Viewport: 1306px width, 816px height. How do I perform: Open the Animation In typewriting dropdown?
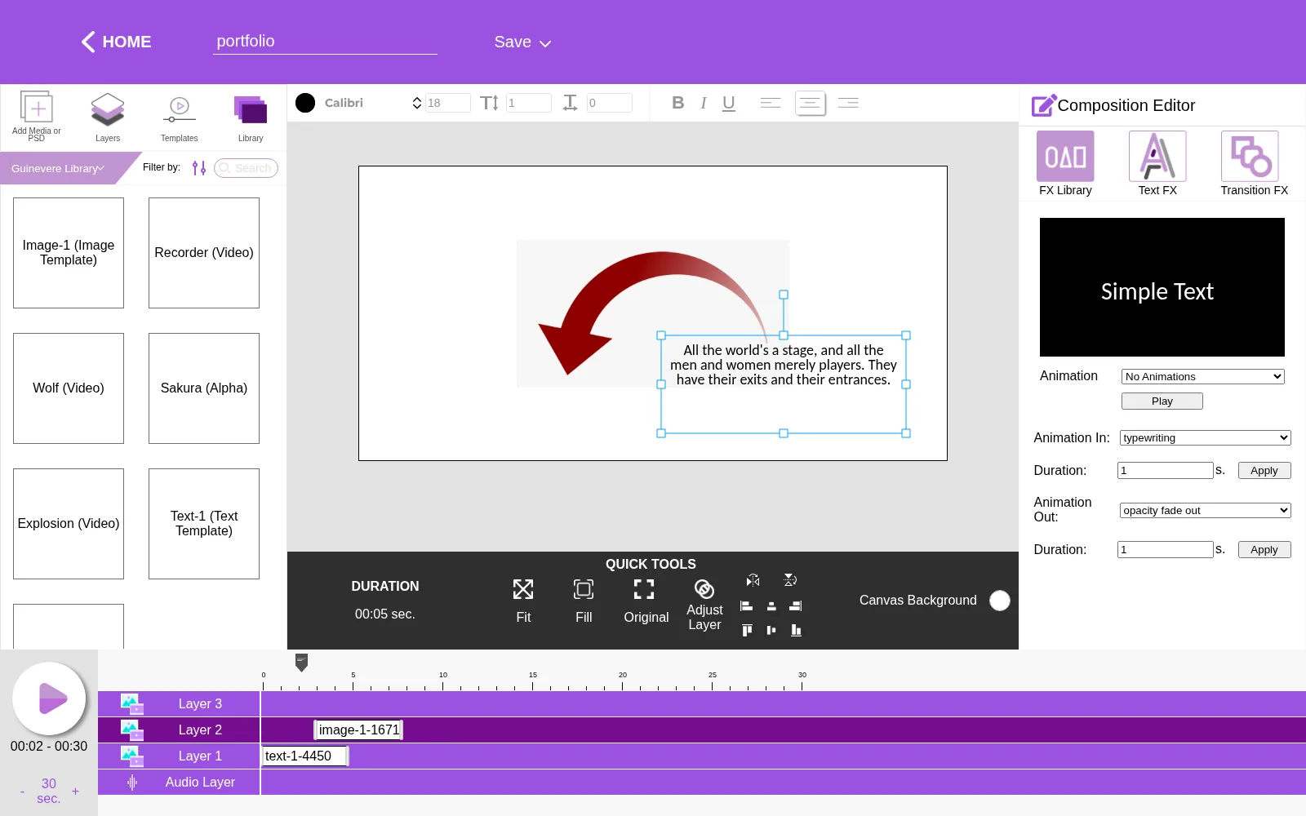click(1205, 438)
